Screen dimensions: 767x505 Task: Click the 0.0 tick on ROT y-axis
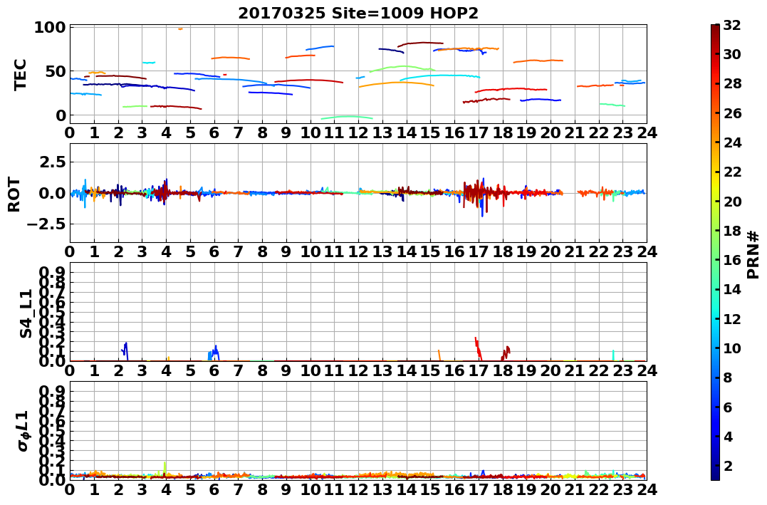click(53, 193)
